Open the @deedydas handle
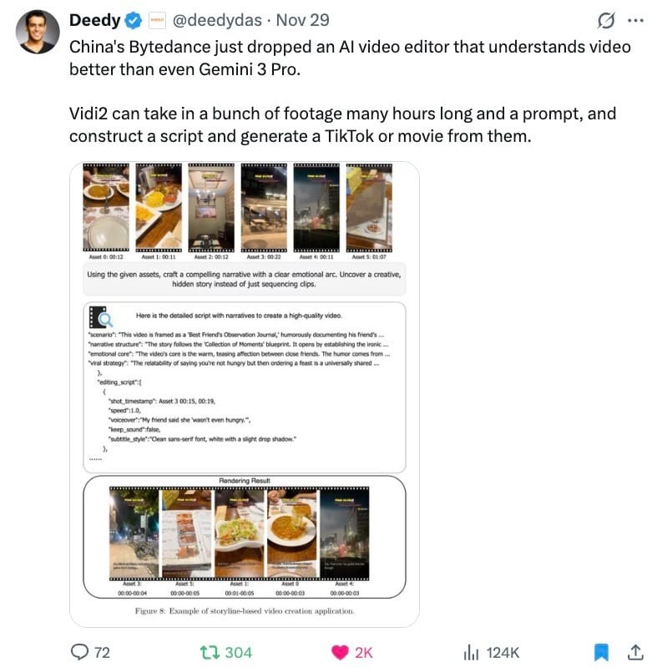The width and height of the screenshot is (662, 672). [x=217, y=20]
